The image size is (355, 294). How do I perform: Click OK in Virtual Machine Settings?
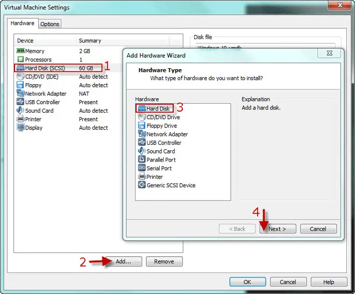click(247, 282)
